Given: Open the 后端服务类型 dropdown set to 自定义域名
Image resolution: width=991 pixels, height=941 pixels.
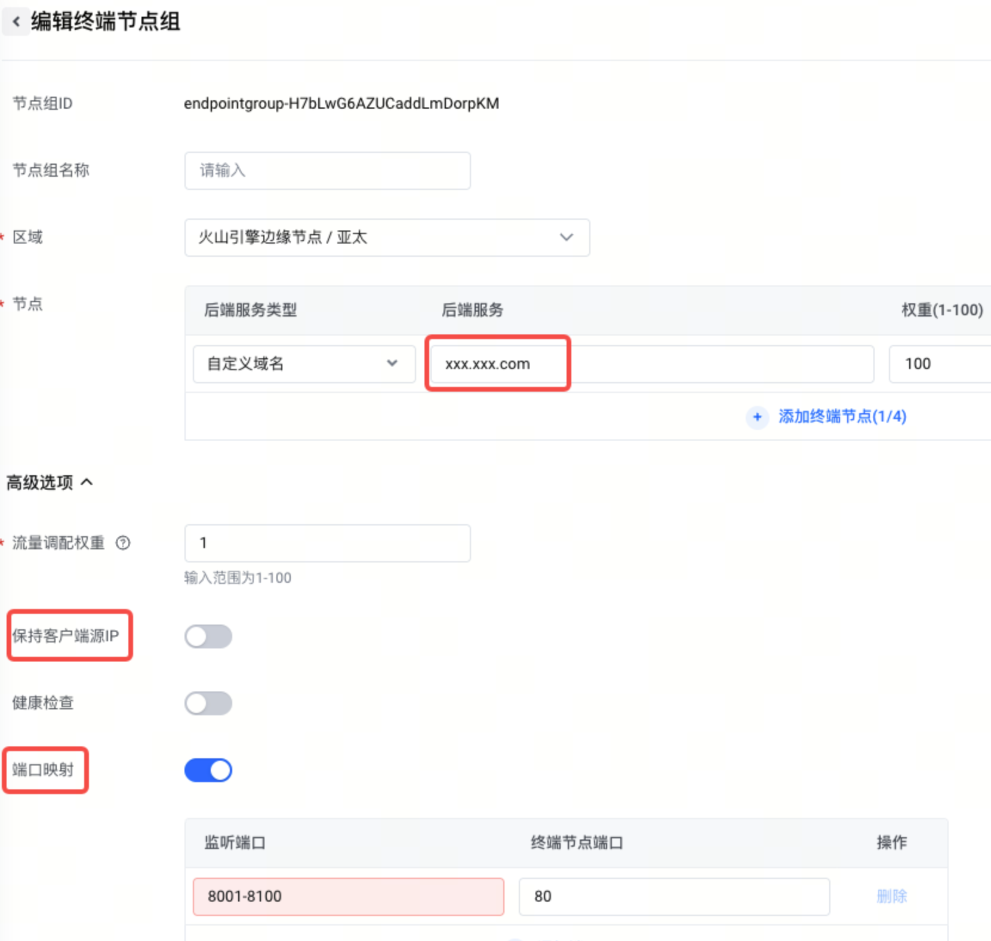Looking at the screenshot, I should pyautogui.click(x=304, y=364).
